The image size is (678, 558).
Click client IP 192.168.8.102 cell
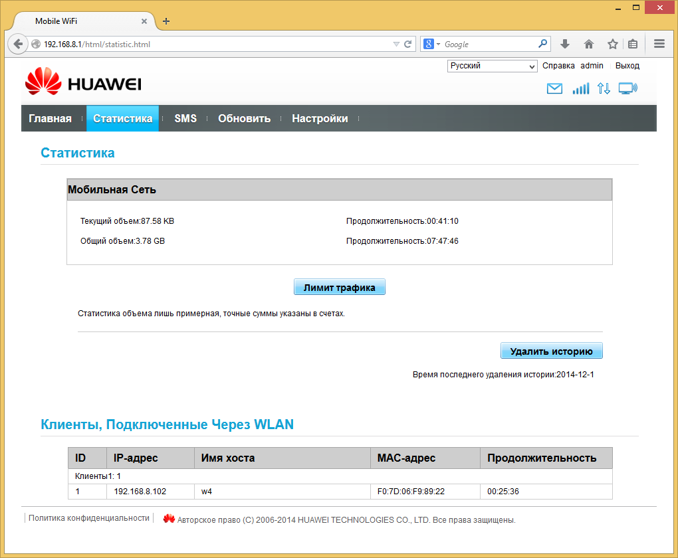tap(150, 492)
